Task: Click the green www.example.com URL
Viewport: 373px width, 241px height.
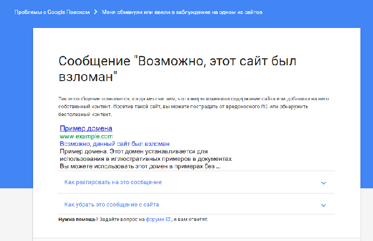Action: point(86,137)
